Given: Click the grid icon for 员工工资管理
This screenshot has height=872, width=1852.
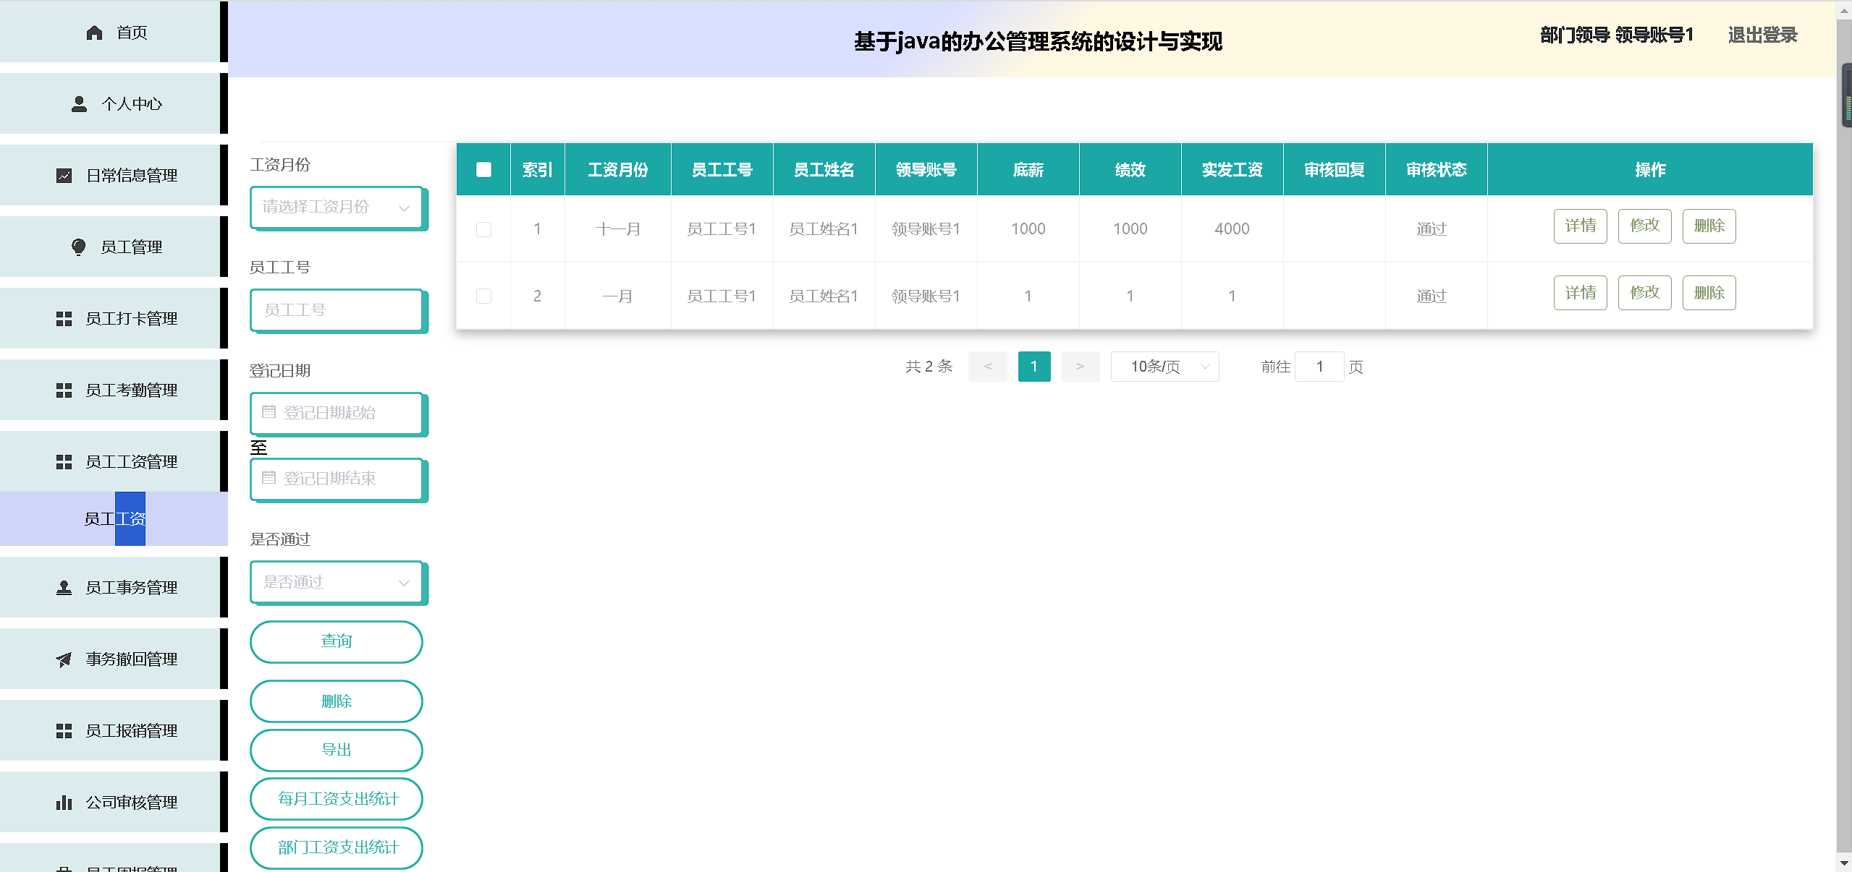Looking at the screenshot, I should [x=64, y=462].
